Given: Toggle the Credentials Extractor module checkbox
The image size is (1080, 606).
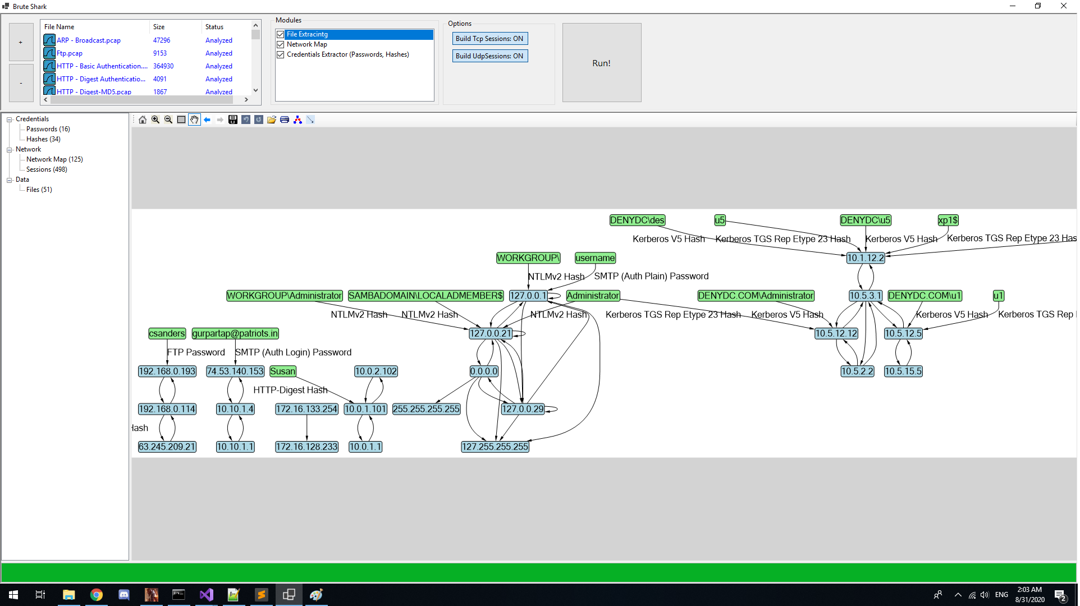Looking at the screenshot, I should click(x=281, y=55).
